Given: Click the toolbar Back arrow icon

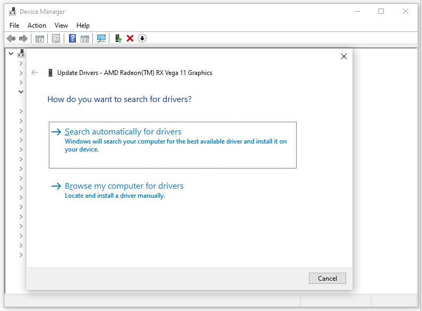Looking at the screenshot, I should [11, 38].
